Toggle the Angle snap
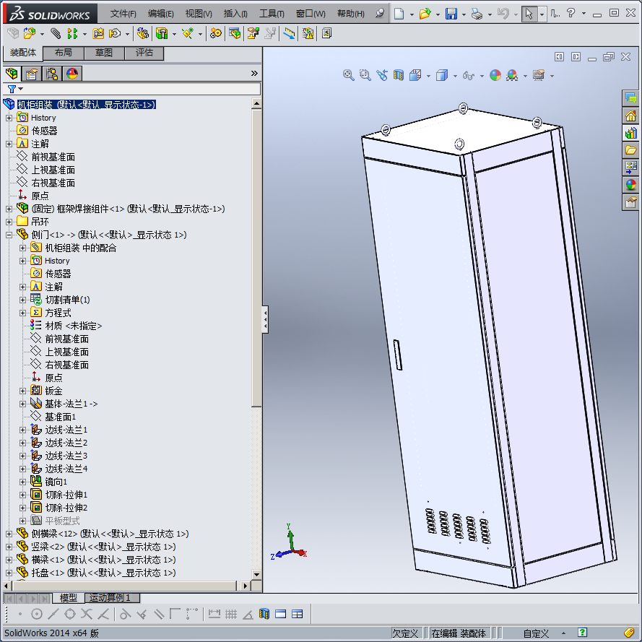The image size is (642, 642). [248, 614]
